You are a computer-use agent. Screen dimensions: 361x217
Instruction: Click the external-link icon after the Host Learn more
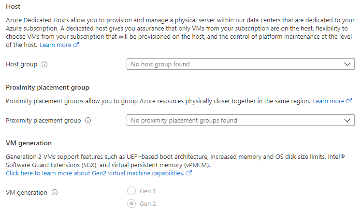tap(76, 45)
